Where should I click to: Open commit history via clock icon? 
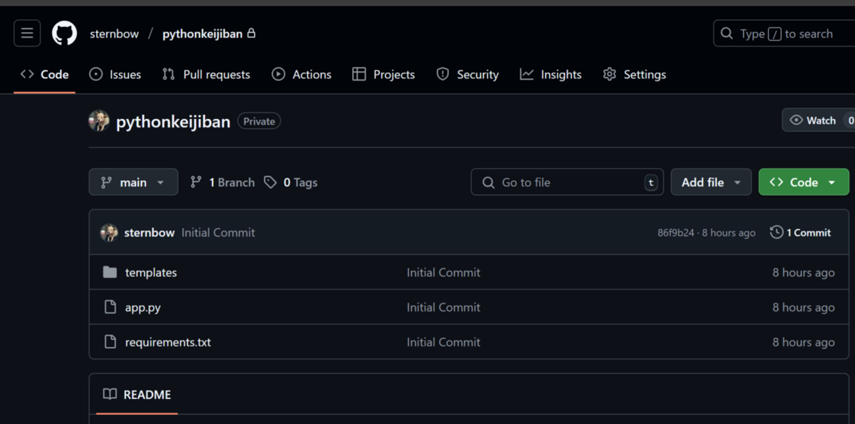pos(777,233)
